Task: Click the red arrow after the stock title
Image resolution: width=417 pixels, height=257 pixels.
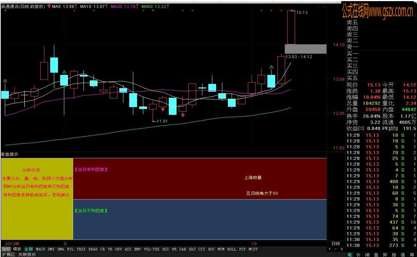Action: (49, 6)
